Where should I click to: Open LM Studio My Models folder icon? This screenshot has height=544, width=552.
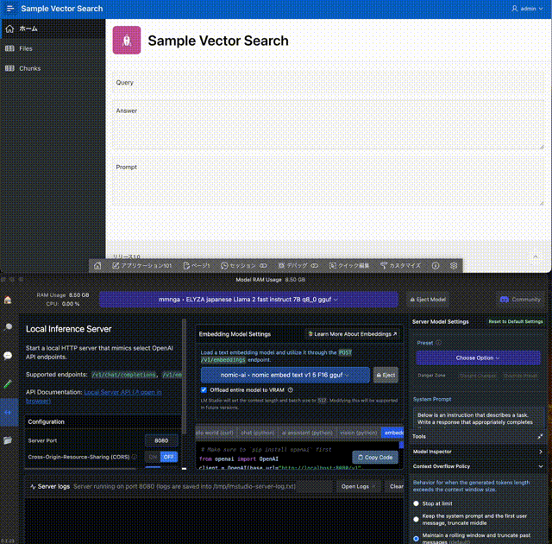[x=8, y=440]
